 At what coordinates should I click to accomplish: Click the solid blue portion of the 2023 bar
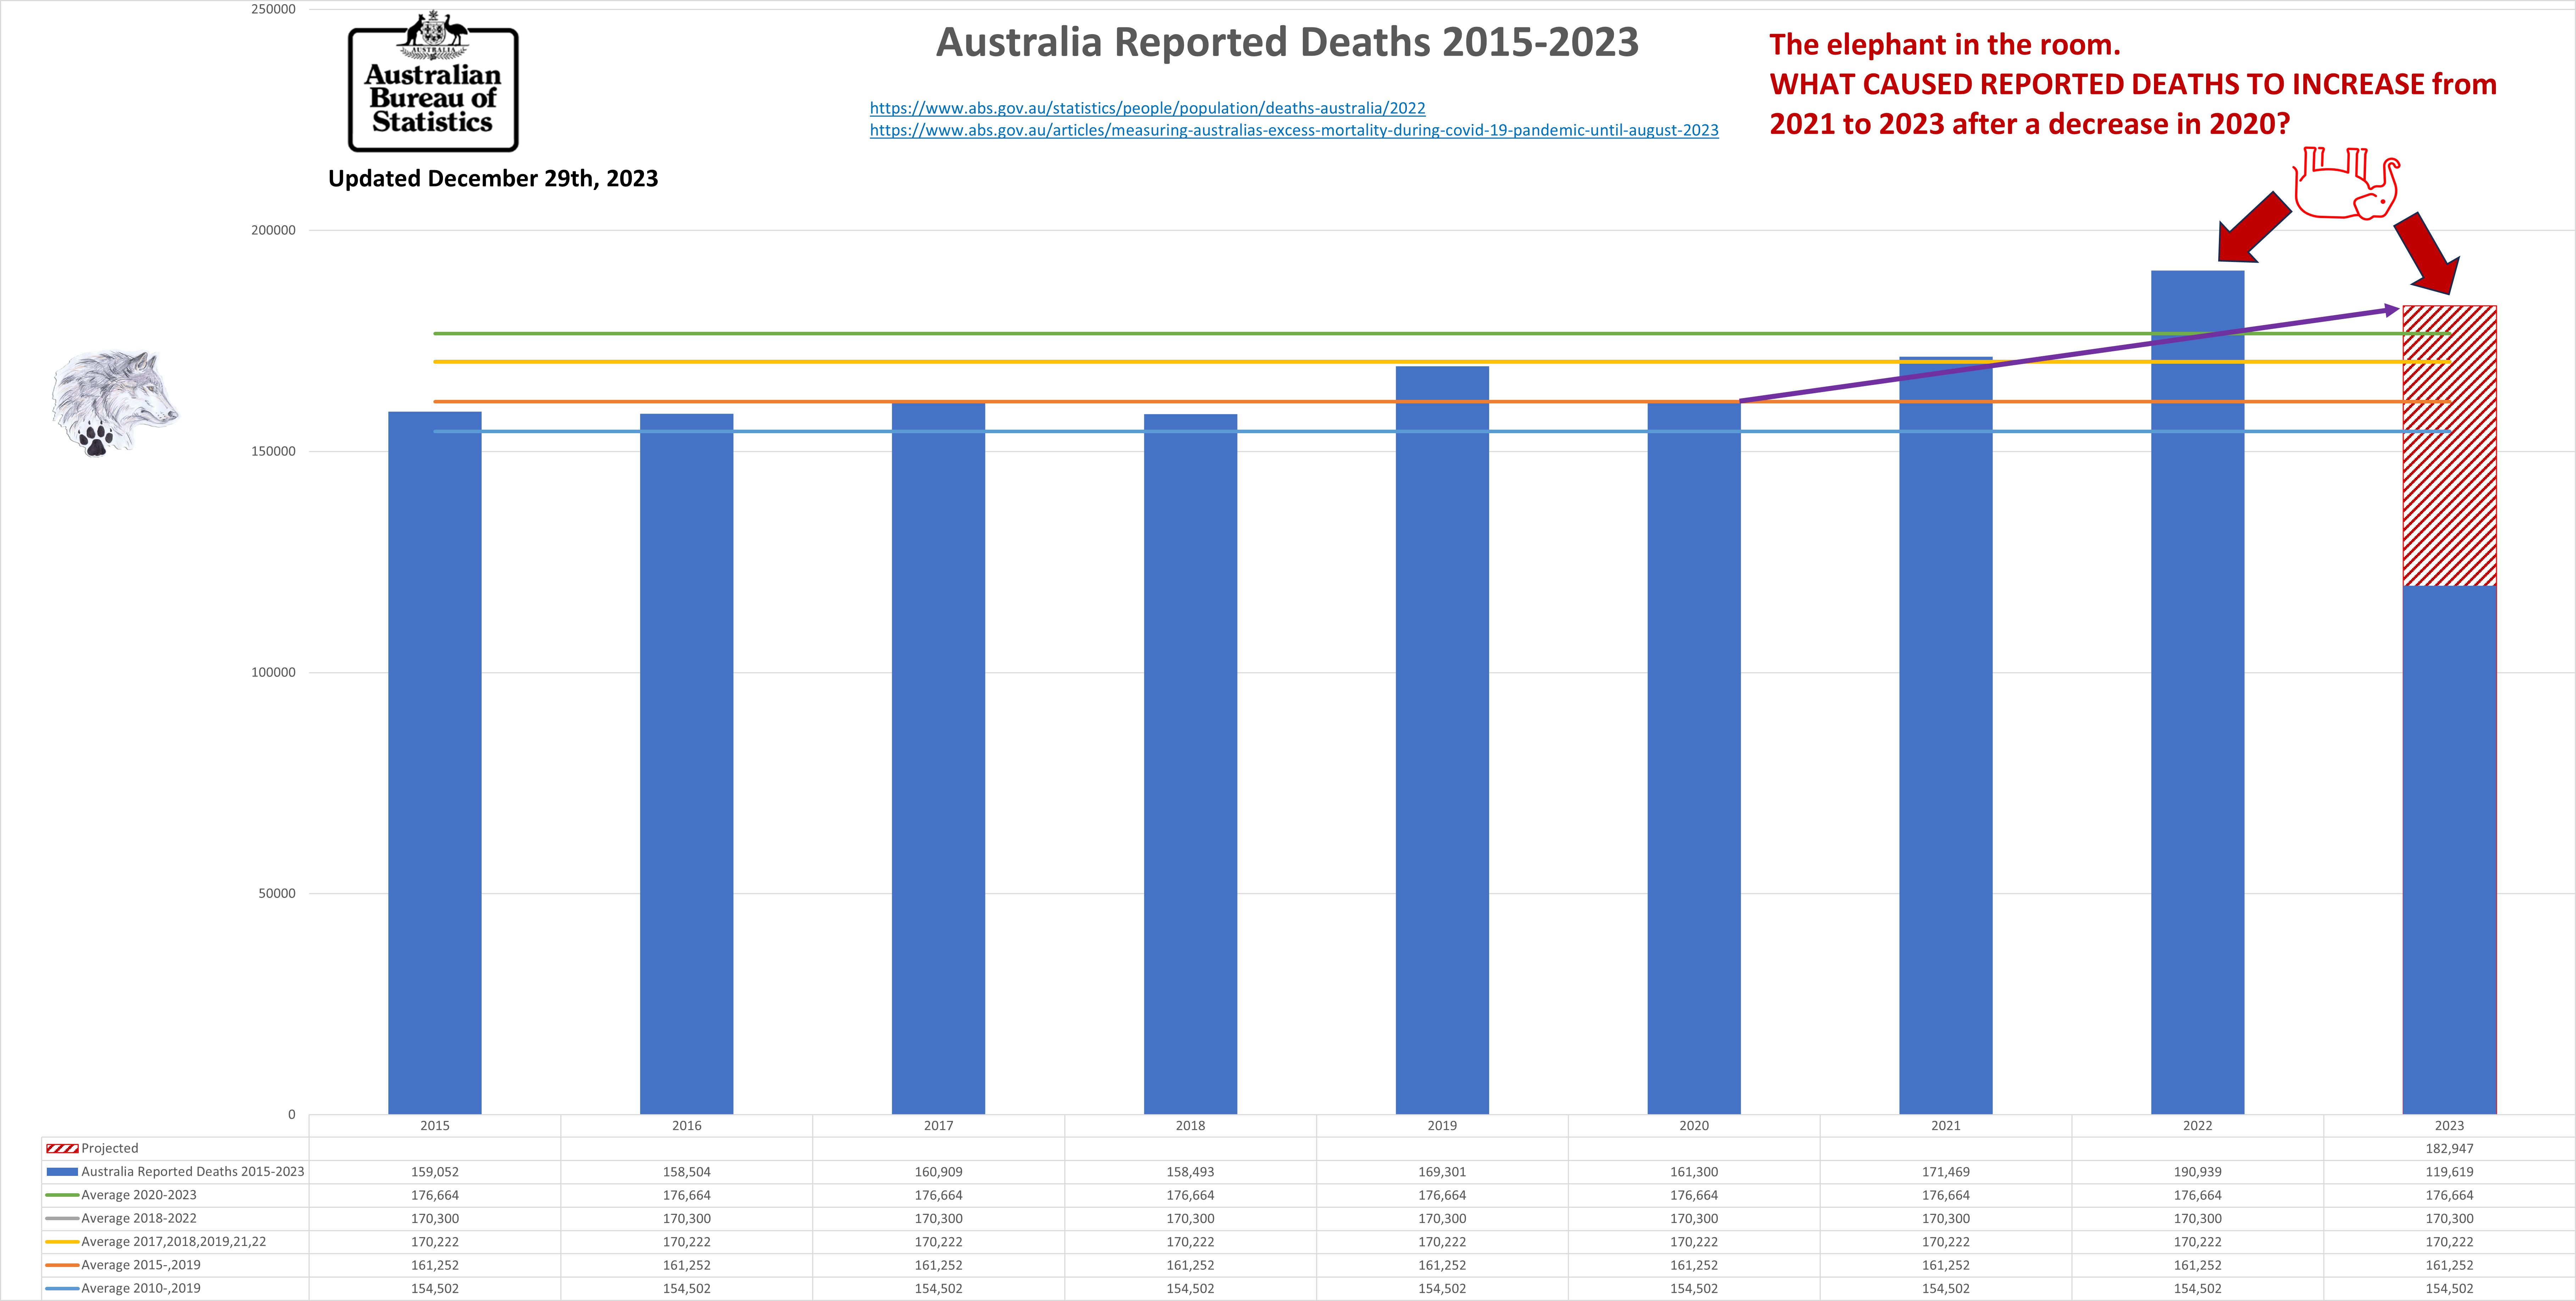[2450, 850]
